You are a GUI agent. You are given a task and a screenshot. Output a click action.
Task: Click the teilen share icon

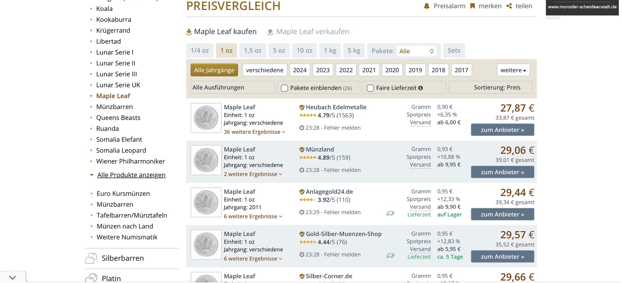509,6
